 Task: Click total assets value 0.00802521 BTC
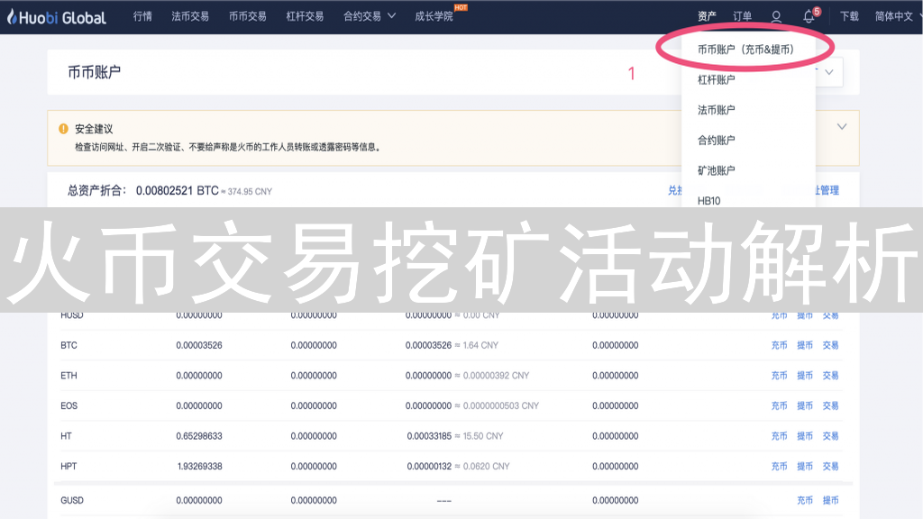coord(178,191)
